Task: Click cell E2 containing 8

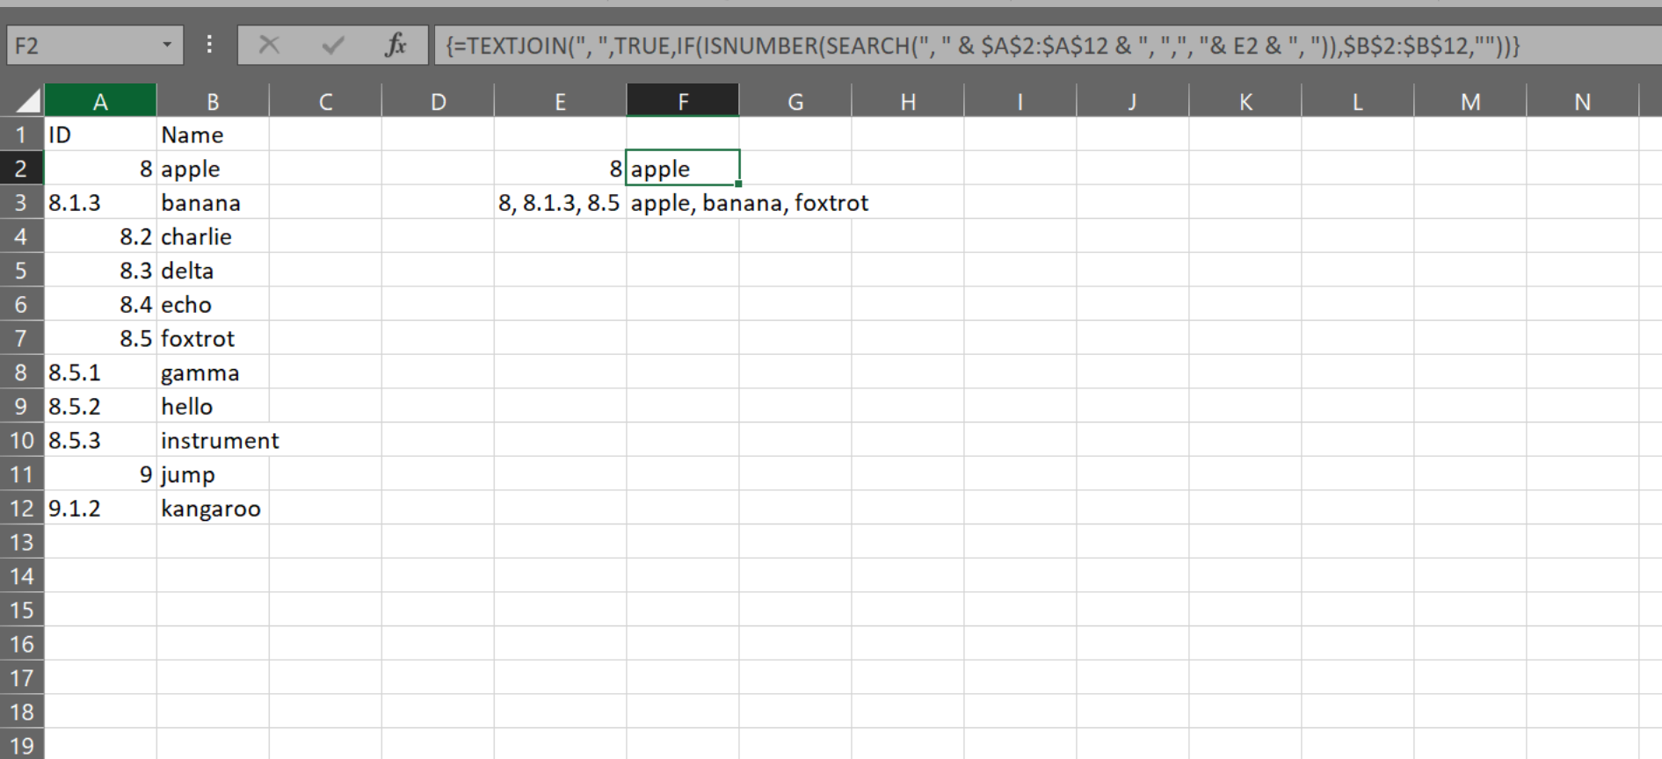Action: (560, 168)
